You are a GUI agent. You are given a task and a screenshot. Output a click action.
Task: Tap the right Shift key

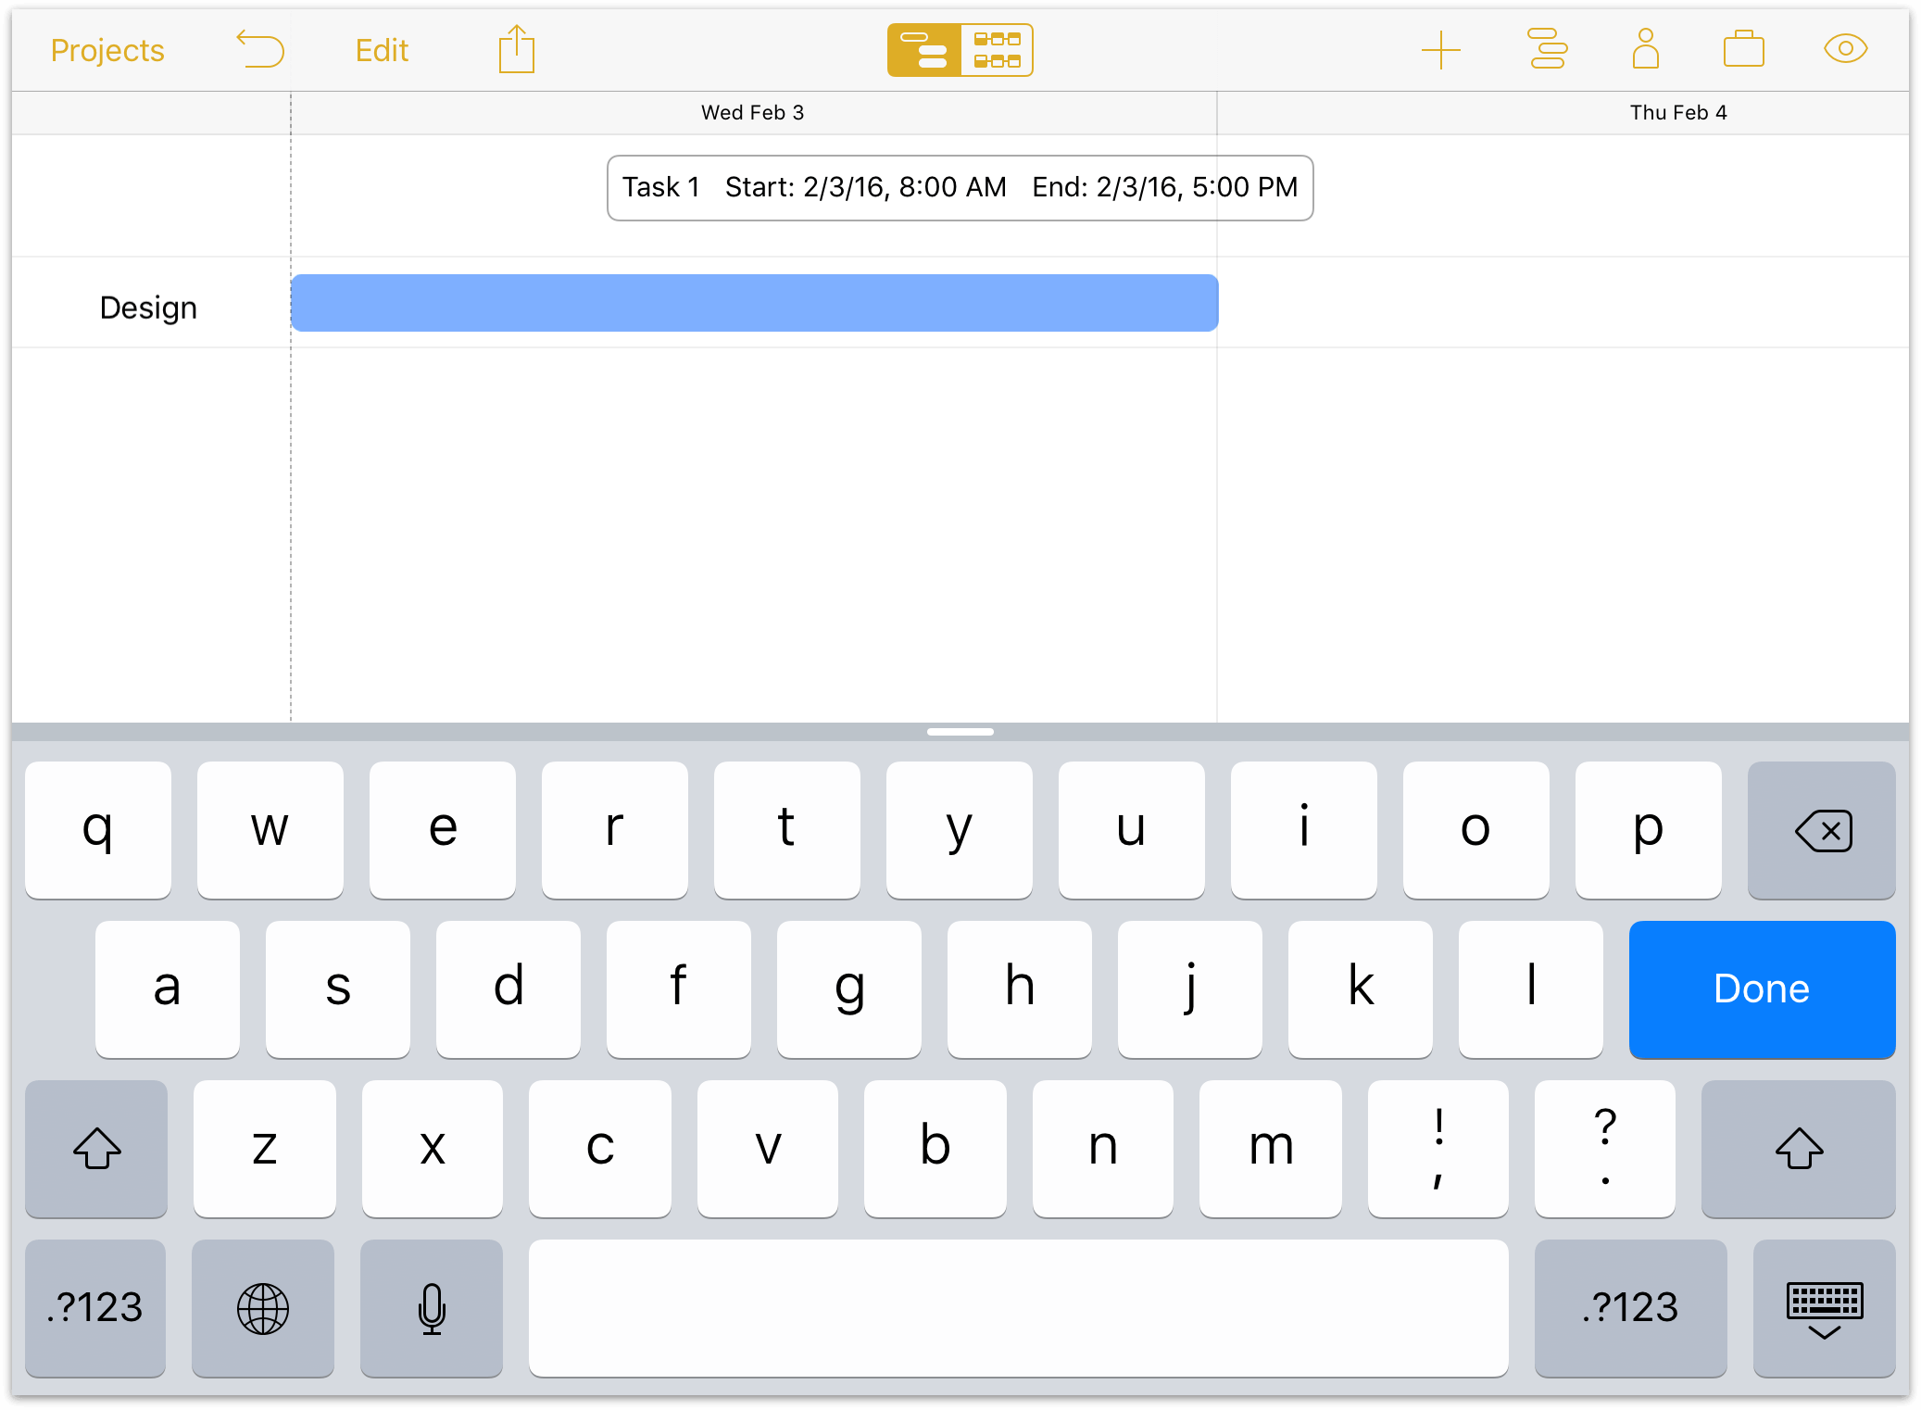click(1798, 1149)
